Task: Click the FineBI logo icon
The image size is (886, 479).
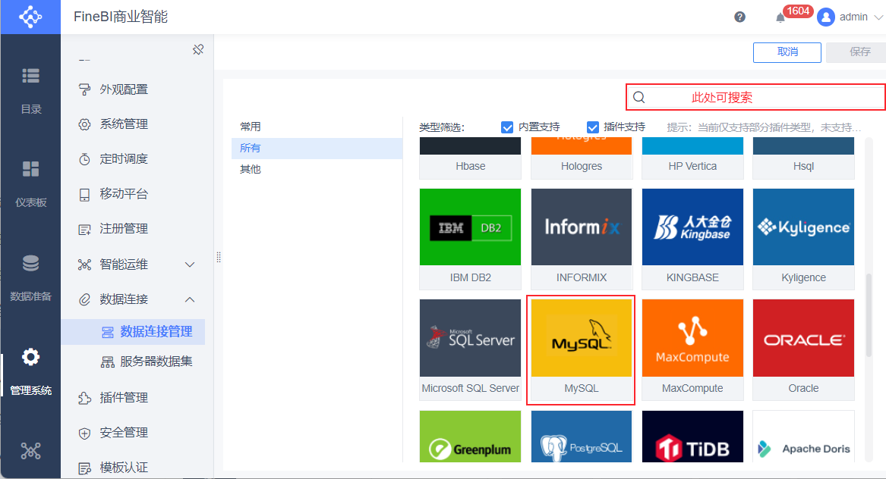Action: click(x=30, y=17)
